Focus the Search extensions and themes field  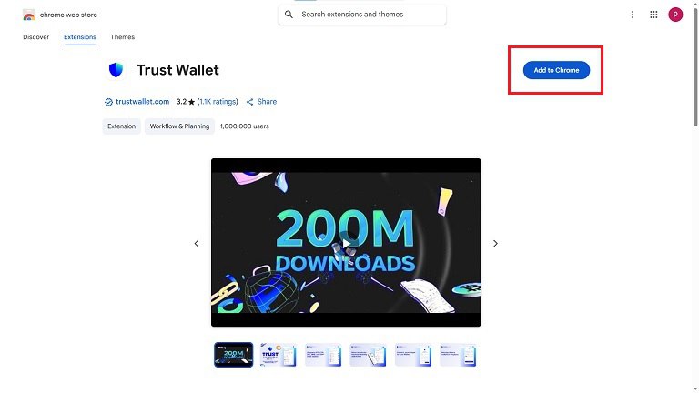362,15
